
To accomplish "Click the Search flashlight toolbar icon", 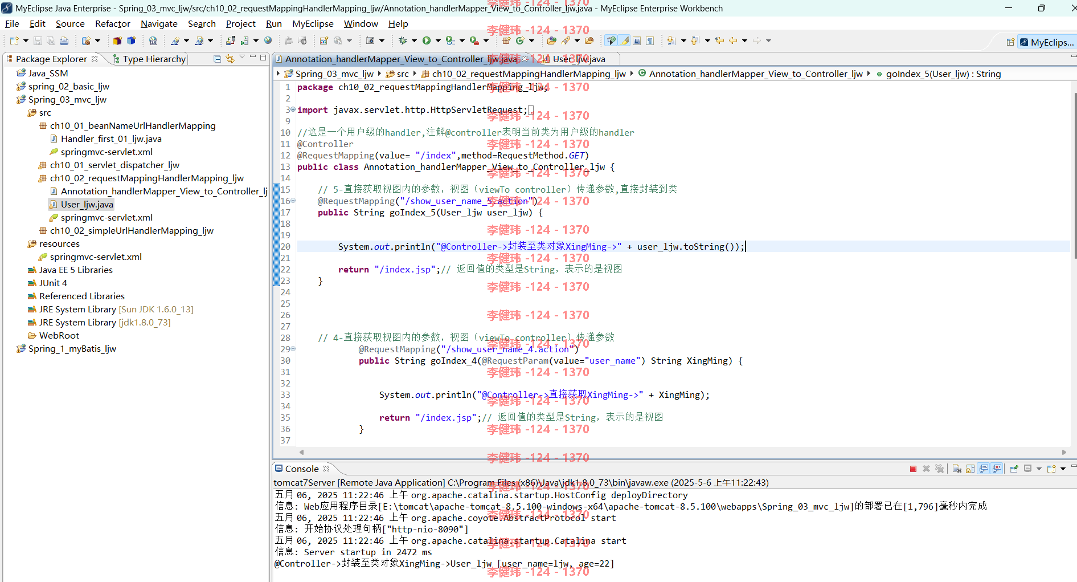I will (566, 40).
